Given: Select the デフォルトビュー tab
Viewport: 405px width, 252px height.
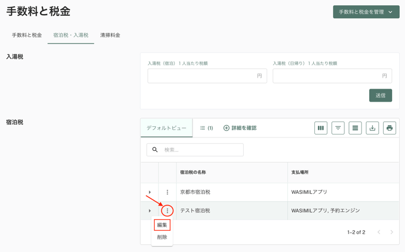Looking at the screenshot, I should coord(167,128).
